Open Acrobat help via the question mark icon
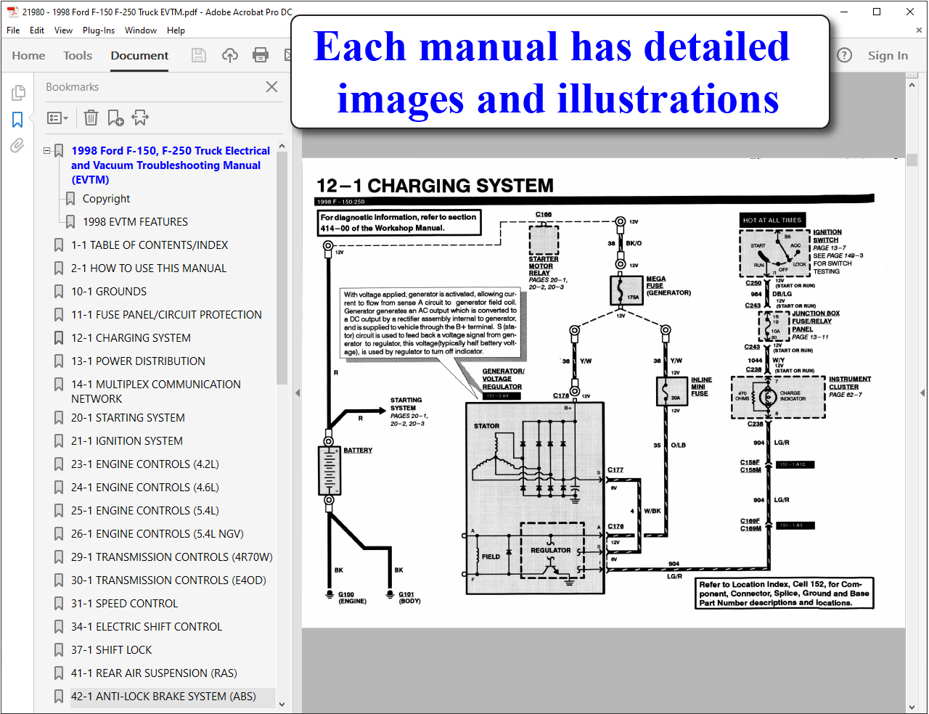929x714 pixels. pos(844,55)
